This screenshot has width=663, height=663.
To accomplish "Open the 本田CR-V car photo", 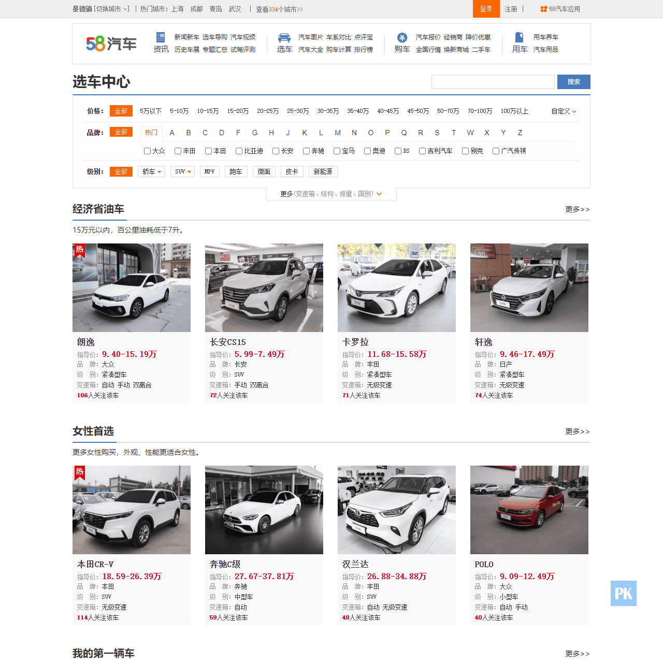I will 132,510.
